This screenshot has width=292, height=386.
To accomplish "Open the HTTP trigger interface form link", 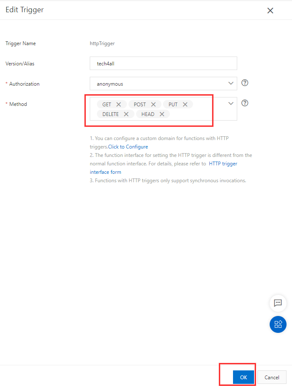I will 163,168.
